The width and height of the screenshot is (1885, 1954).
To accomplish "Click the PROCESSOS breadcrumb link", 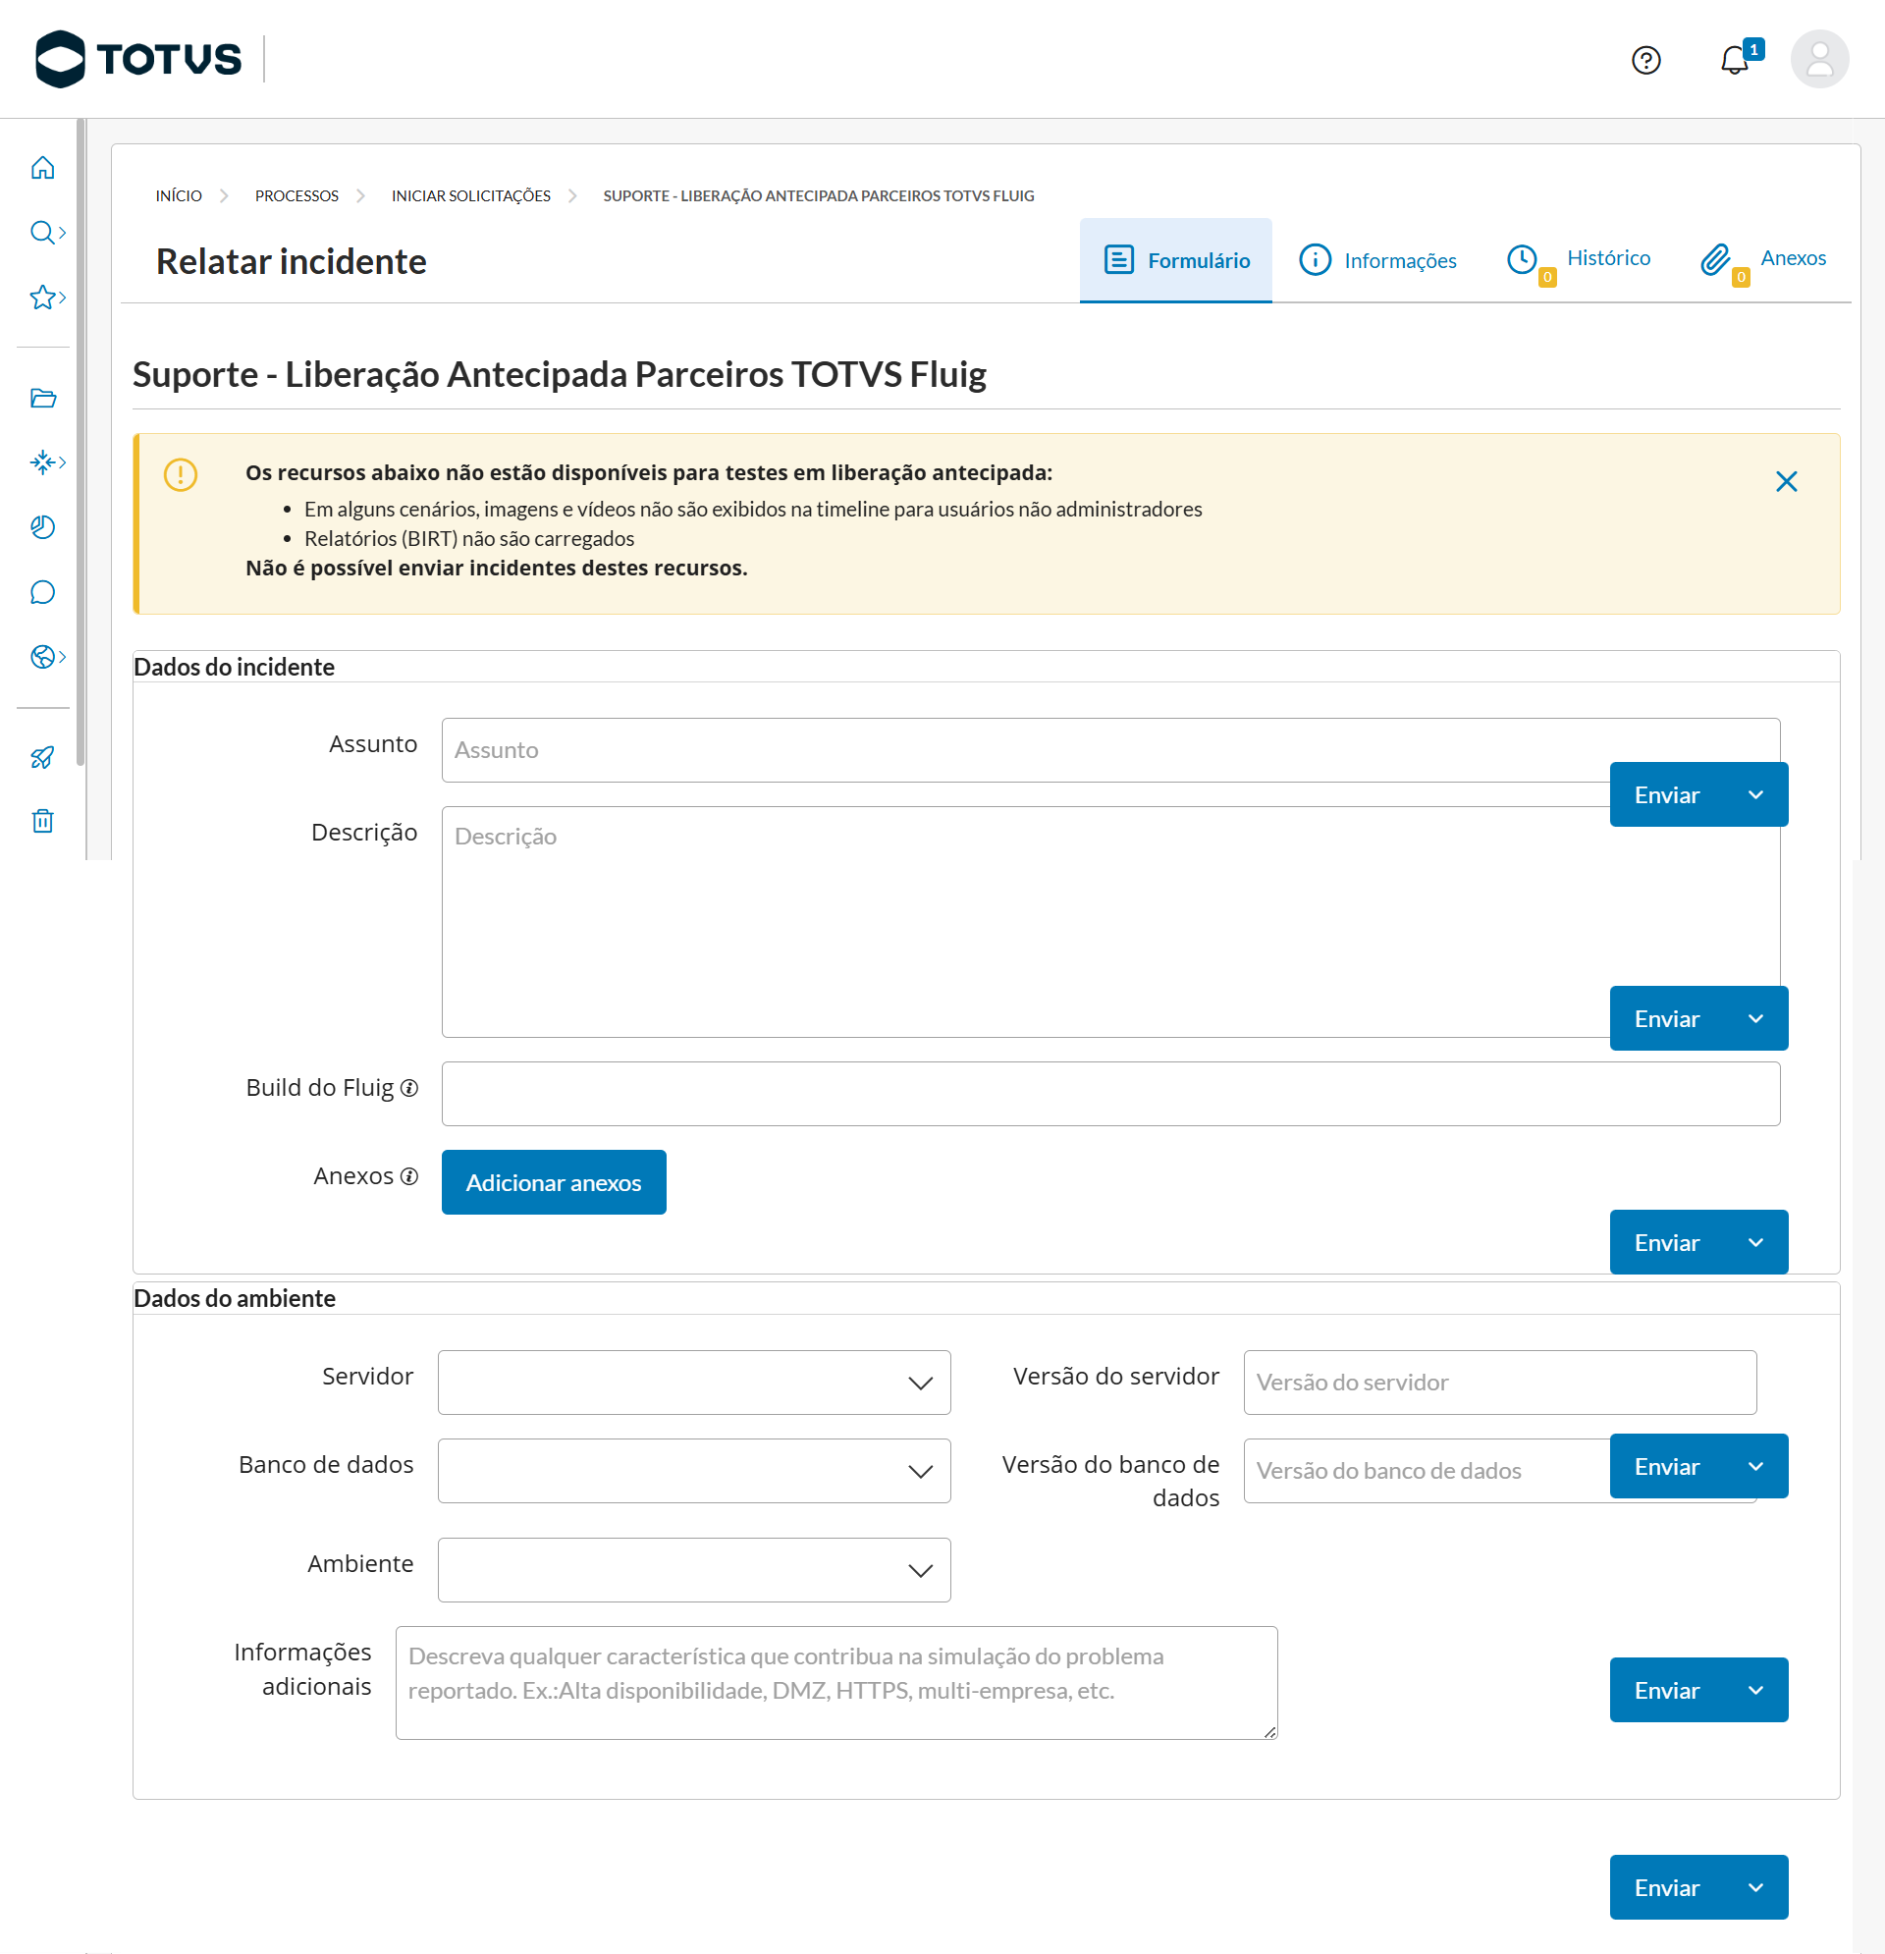I will tap(296, 195).
